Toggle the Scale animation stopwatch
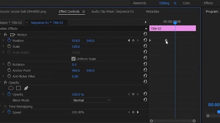Screen dimensions: 220x123 click(9, 46)
